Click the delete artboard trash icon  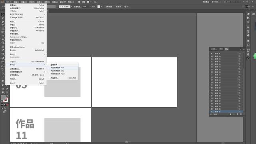(241, 114)
